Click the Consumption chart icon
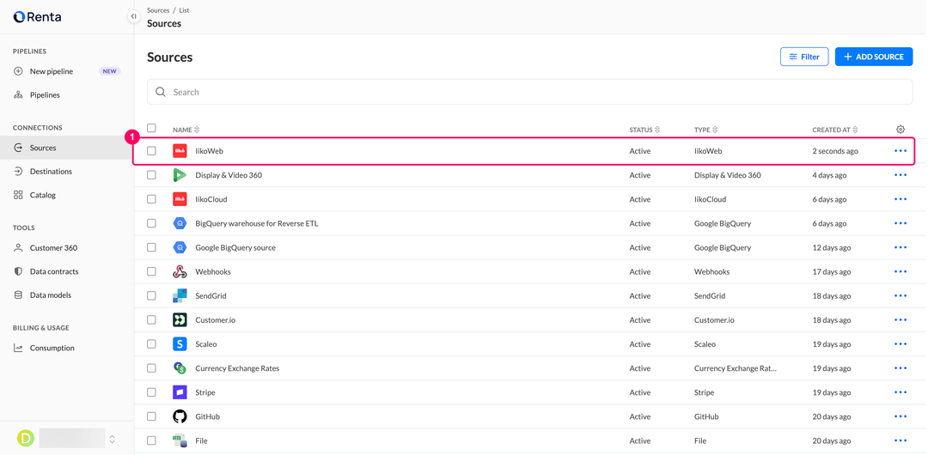Viewport: 928px width, 455px height. [x=18, y=348]
